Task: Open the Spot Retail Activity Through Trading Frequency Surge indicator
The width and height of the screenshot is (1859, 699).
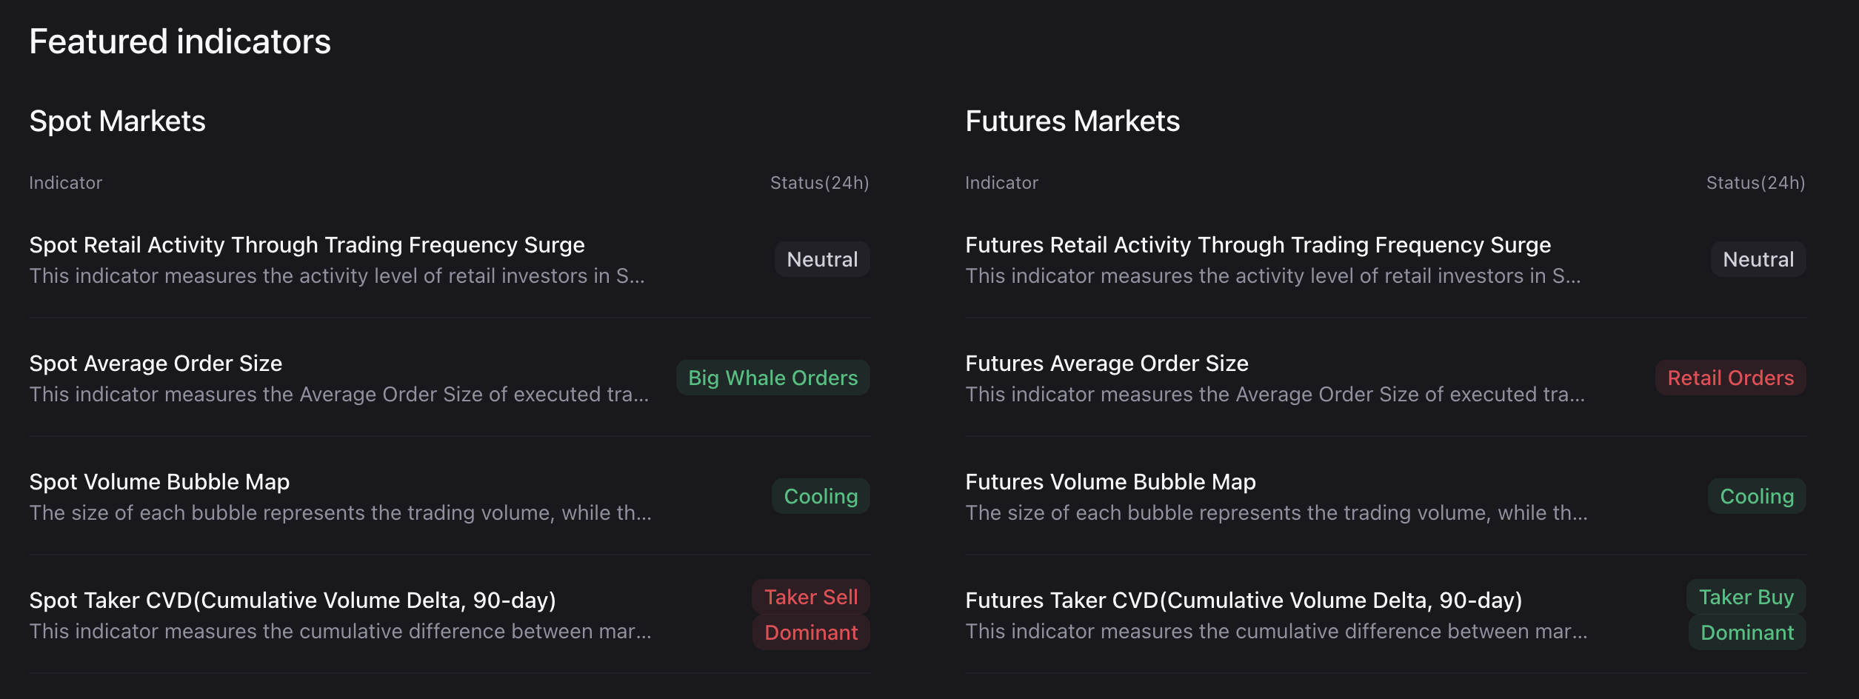Action: pyautogui.click(x=306, y=244)
